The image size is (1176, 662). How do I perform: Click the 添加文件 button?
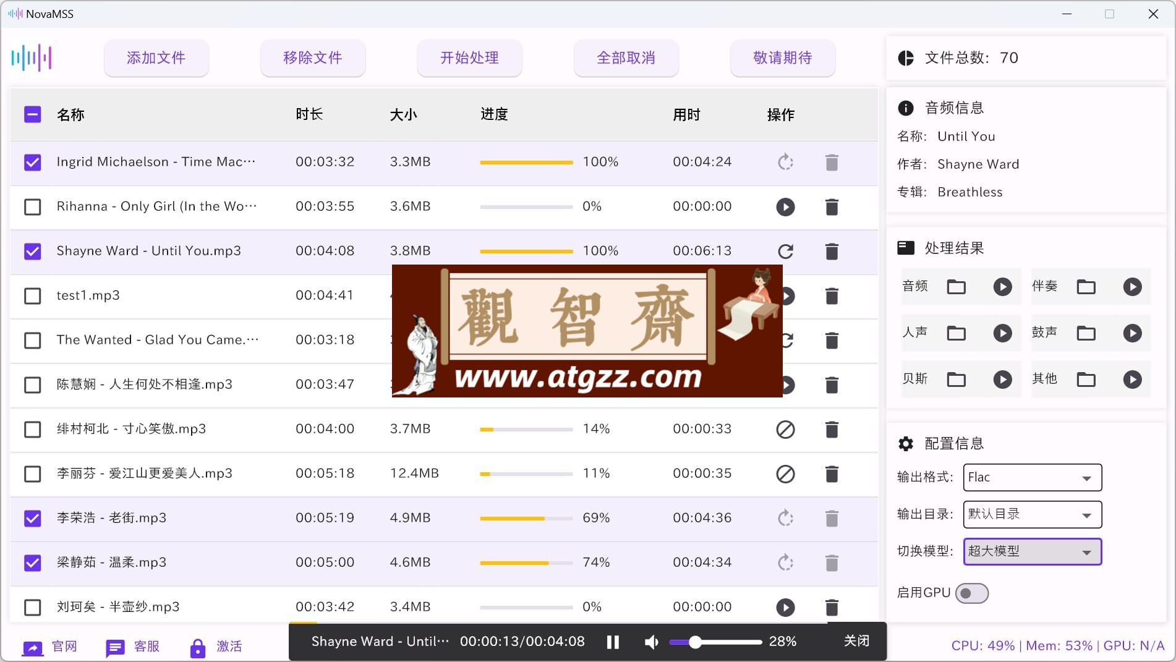coord(156,58)
